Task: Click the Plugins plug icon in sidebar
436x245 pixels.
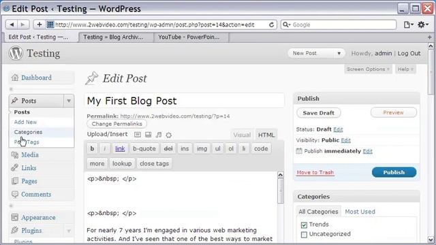Action: click(15, 230)
